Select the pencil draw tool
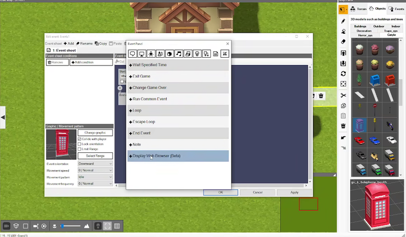The width and height of the screenshot is (406, 237). [343, 21]
